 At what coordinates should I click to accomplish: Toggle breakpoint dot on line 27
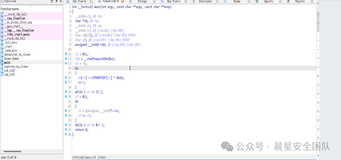tap(66, 130)
